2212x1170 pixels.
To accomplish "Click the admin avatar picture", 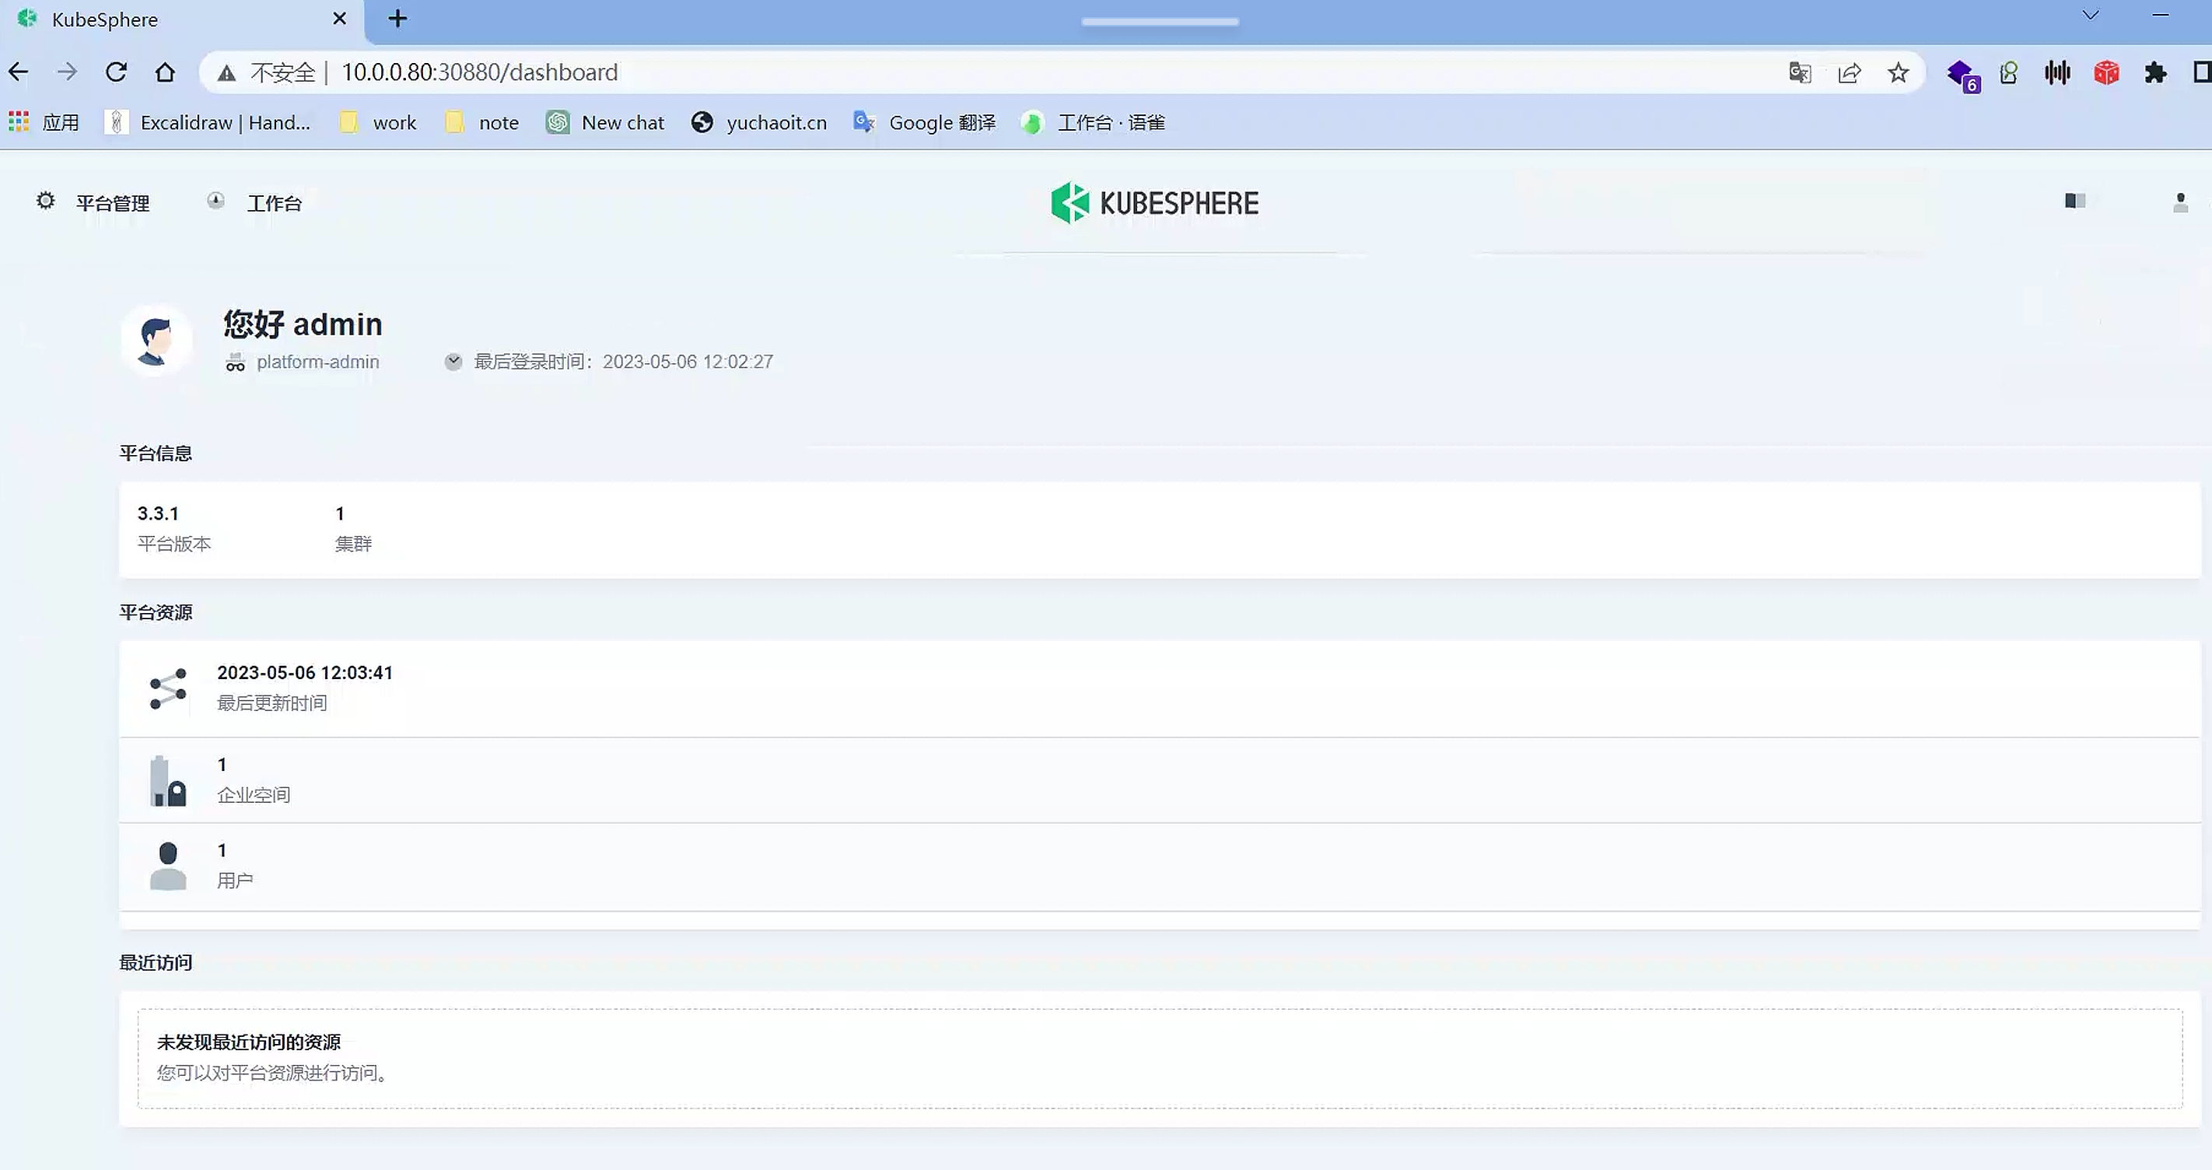I will [x=156, y=340].
